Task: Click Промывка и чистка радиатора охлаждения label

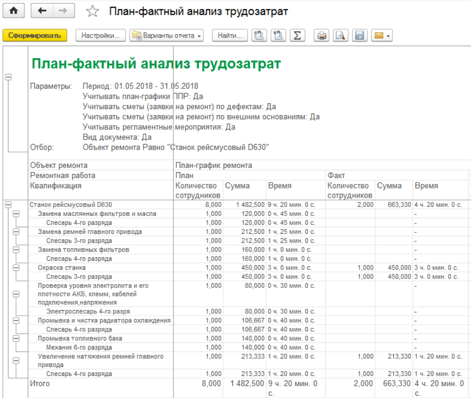Action: pyautogui.click(x=104, y=320)
